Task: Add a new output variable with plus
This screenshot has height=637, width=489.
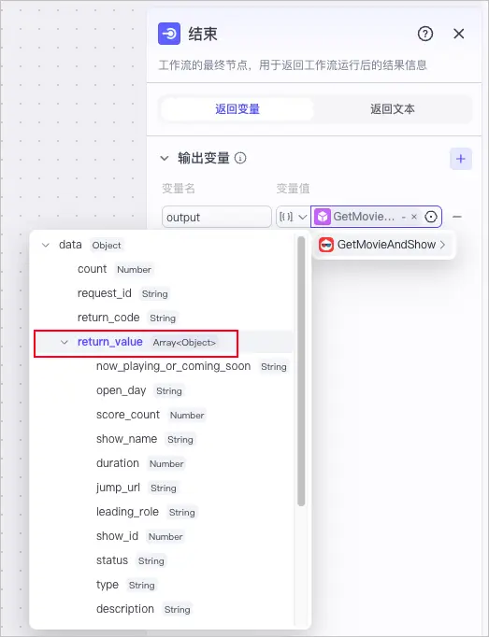Action: click(461, 159)
